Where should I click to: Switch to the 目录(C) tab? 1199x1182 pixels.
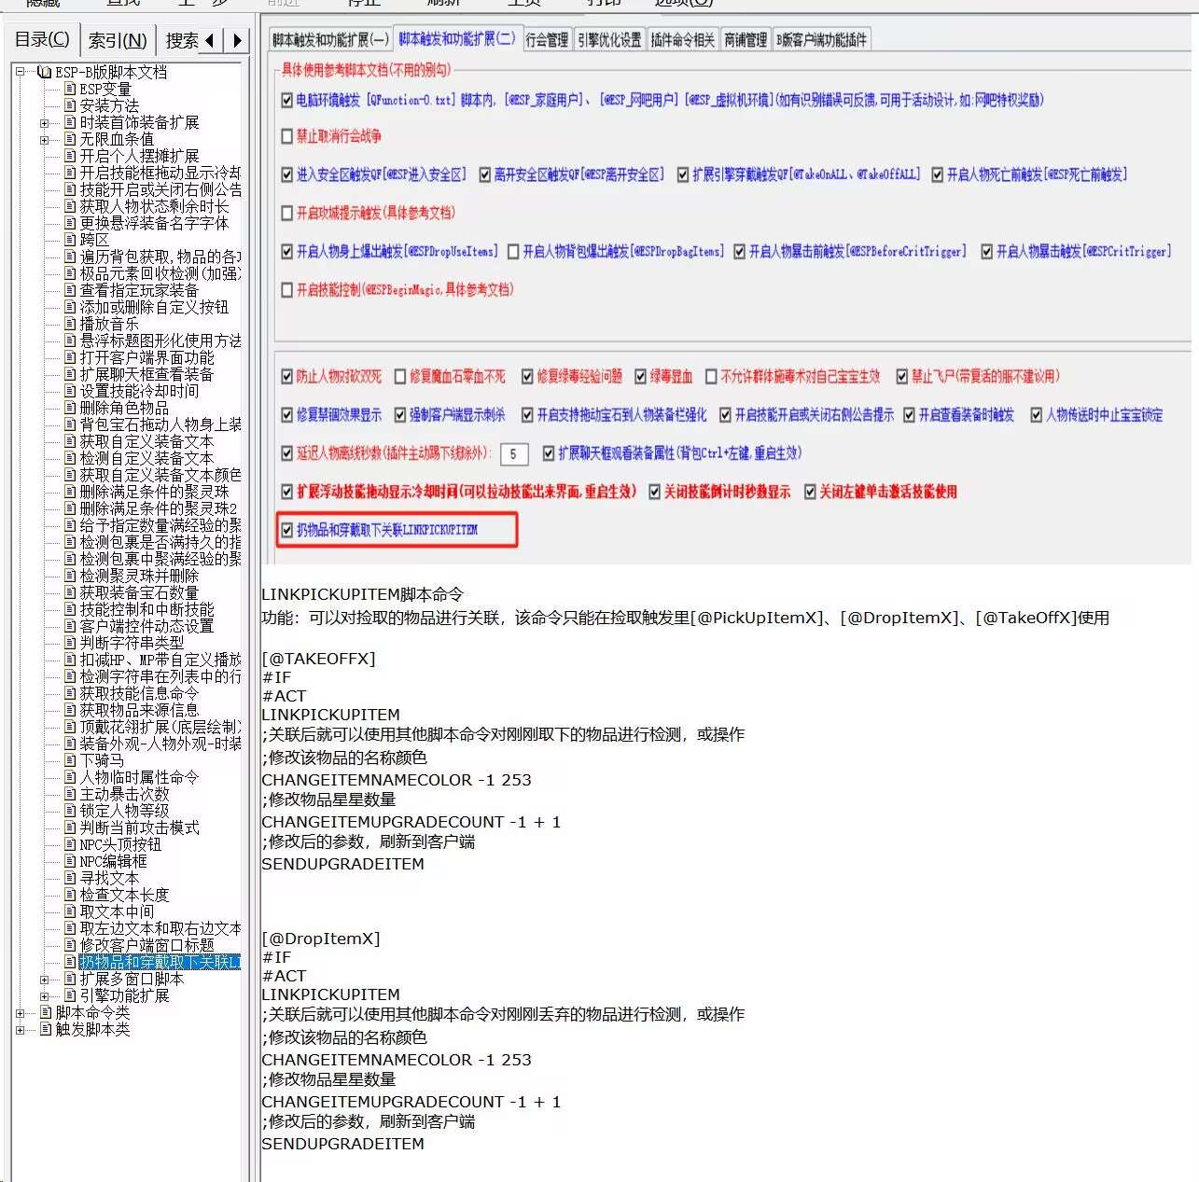point(42,39)
